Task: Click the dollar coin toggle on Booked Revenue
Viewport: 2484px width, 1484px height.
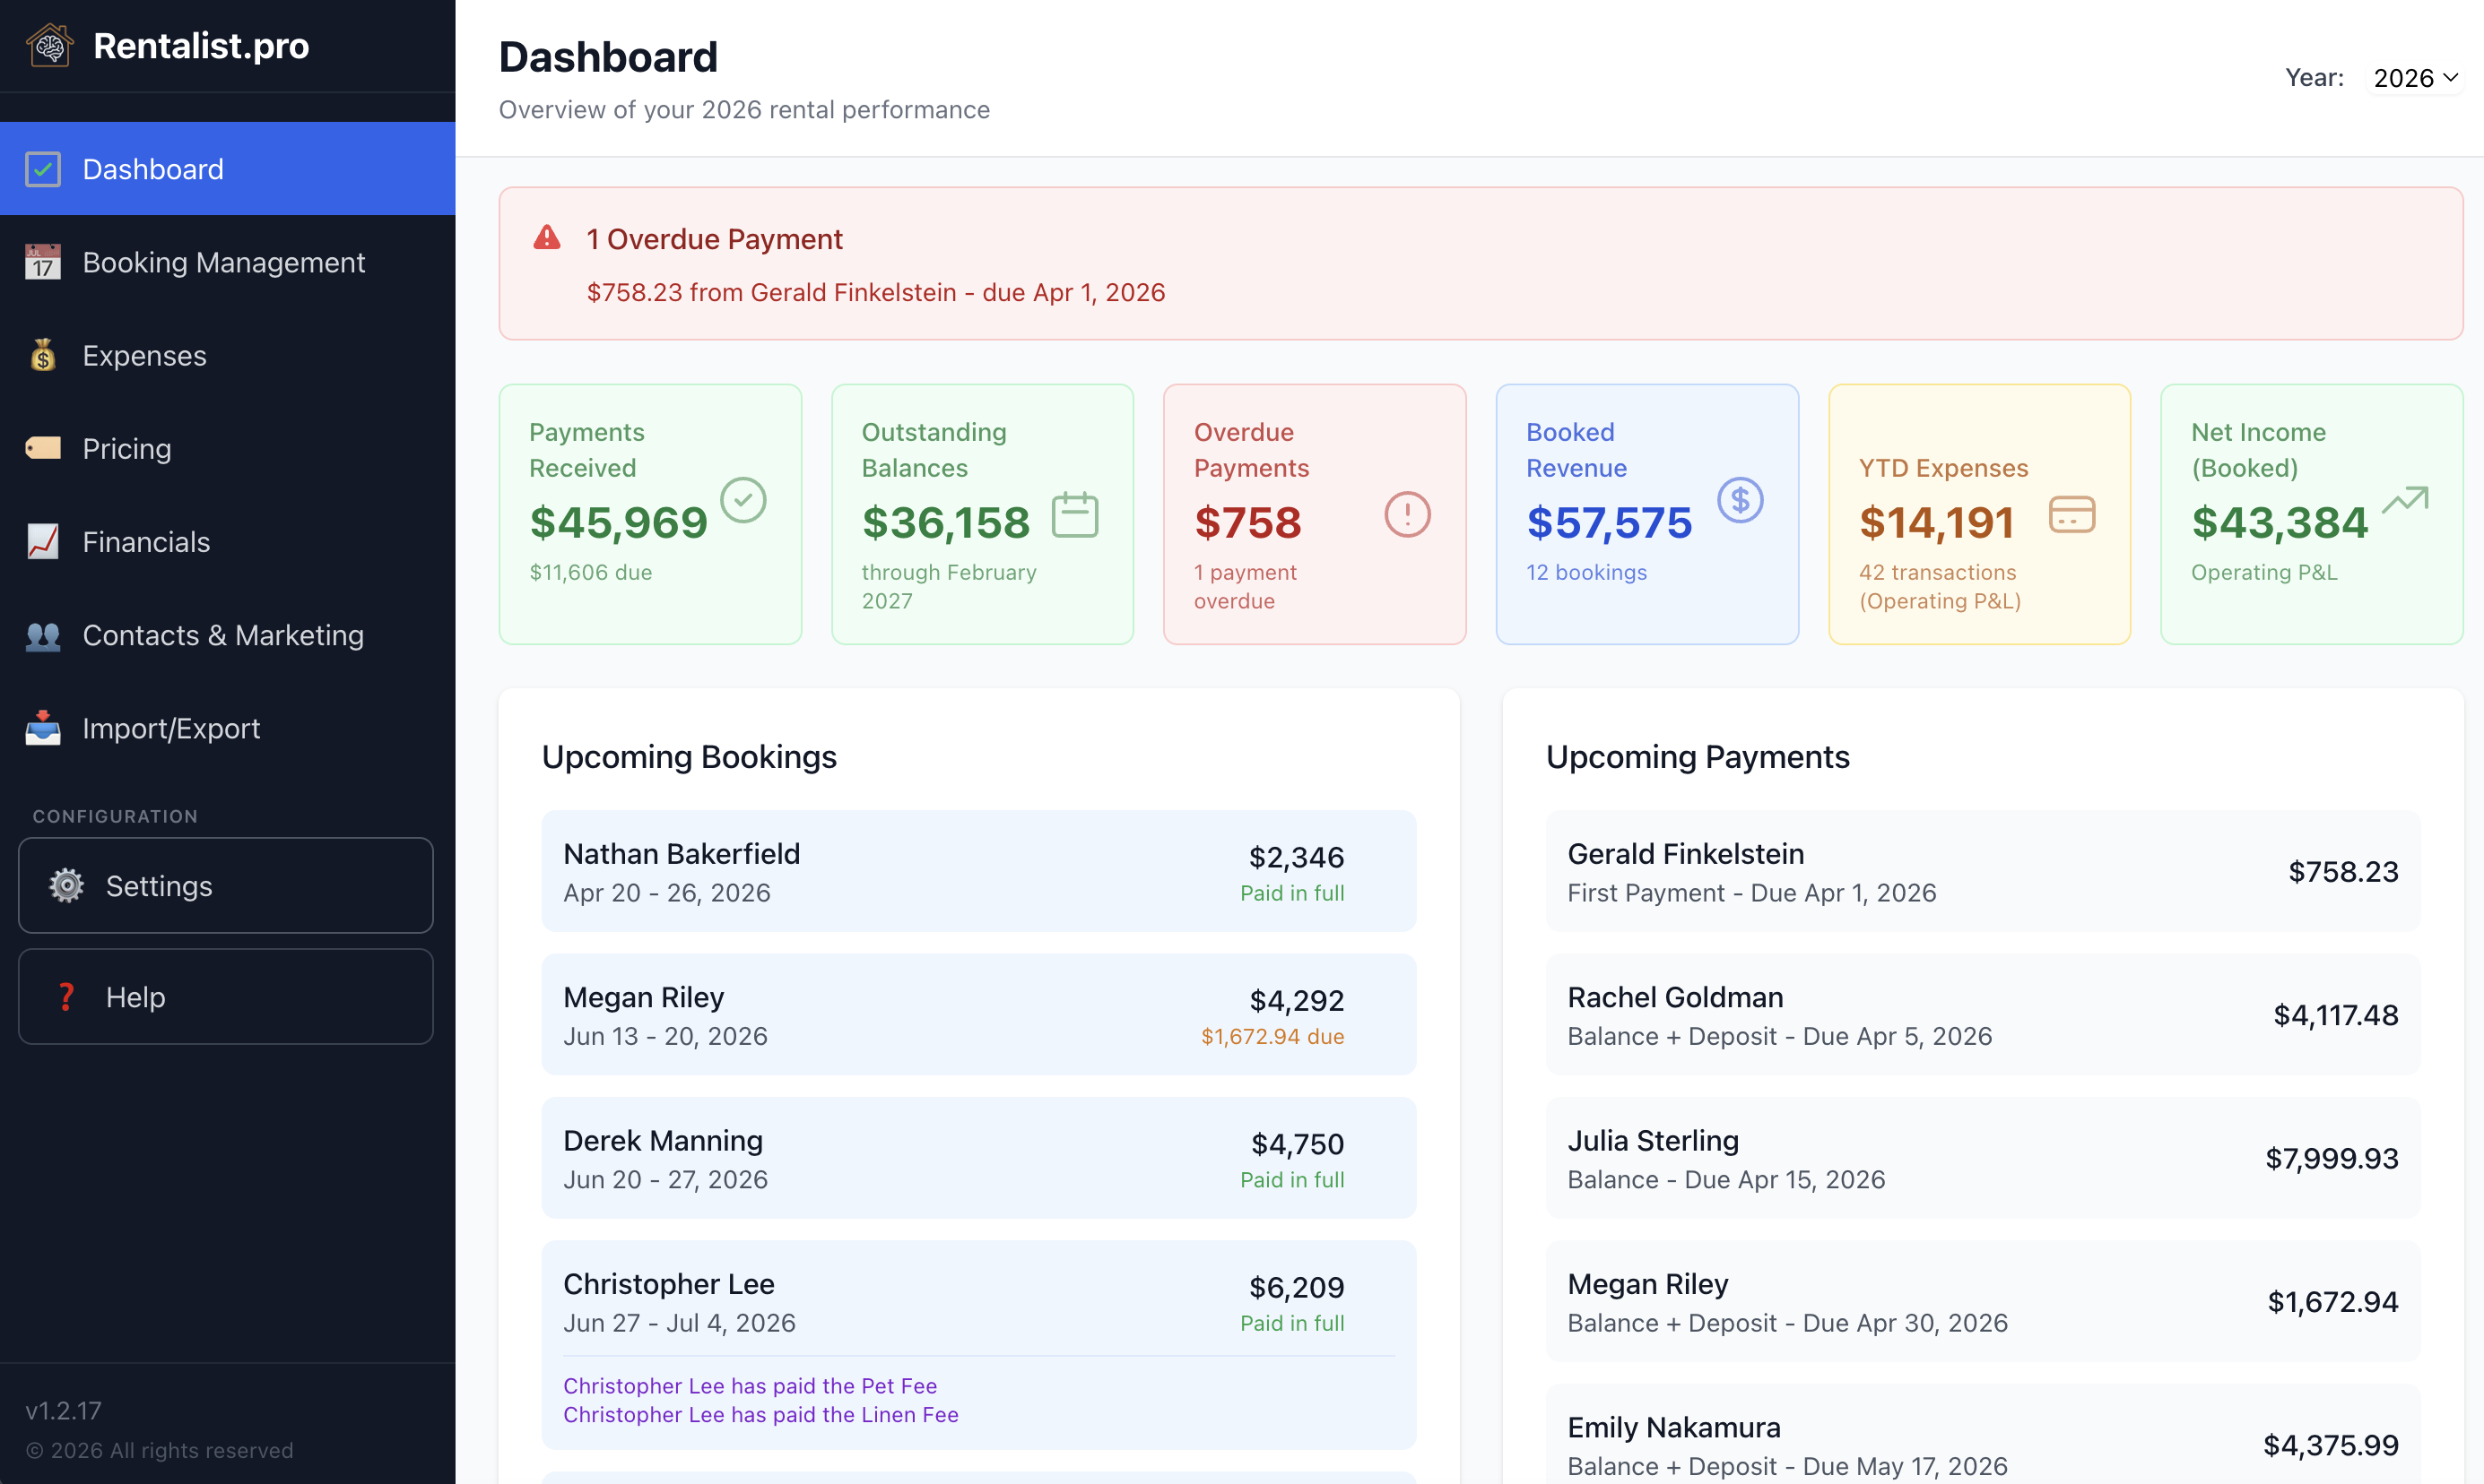Action: tap(1741, 500)
